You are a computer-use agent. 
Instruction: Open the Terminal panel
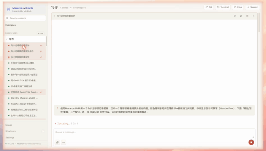pos(223,7)
